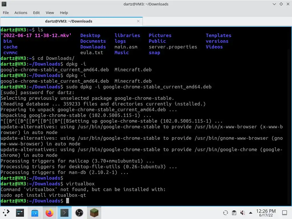
Task: Click the cvmmc directory name
Action: pyautogui.click(x=11, y=53)
